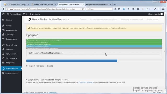Switch to the 127.0.0.1 blog tab
This screenshot has height=94, width=167.
click(x=16, y=5)
